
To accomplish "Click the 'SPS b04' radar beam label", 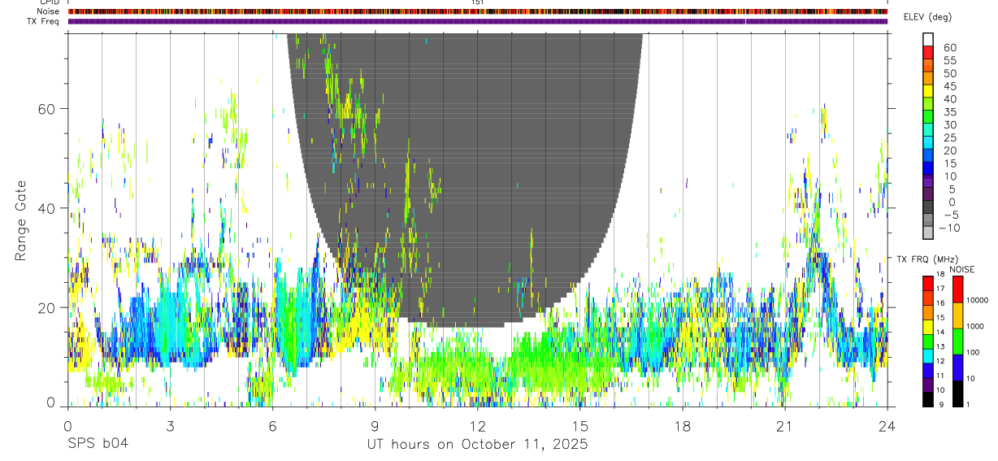I will click(97, 444).
